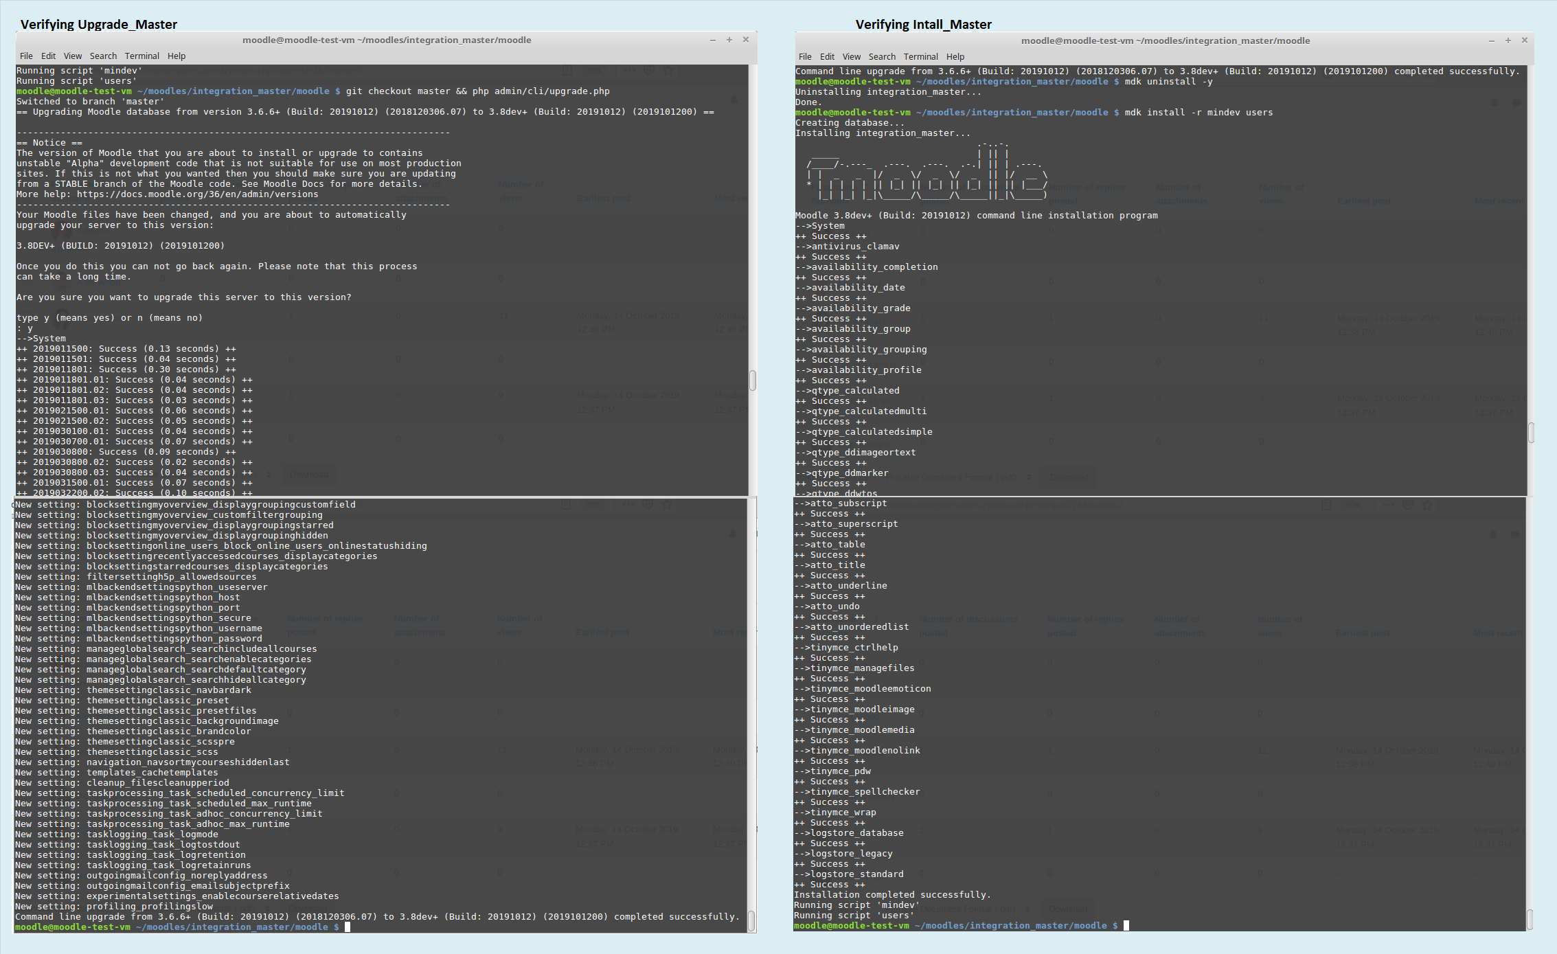Viewport: 1557px width, 954px height.
Task: Maximize the Upgrade_Master terminal window
Action: click(x=729, y=40)
